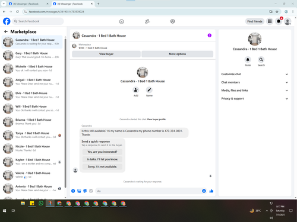Open the Groups icon in top navigation
The height and width of the screenshot is (222, 297).
173,21
